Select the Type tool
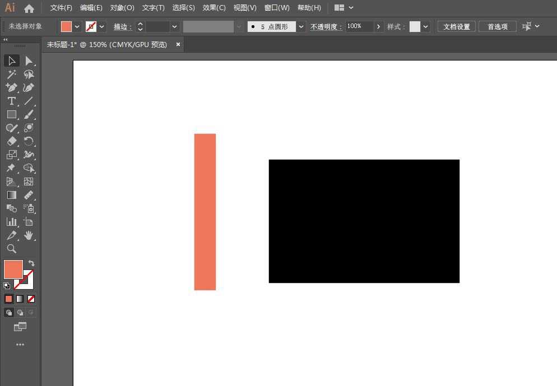This screenshot has width=557, height=386. point(11,101)
